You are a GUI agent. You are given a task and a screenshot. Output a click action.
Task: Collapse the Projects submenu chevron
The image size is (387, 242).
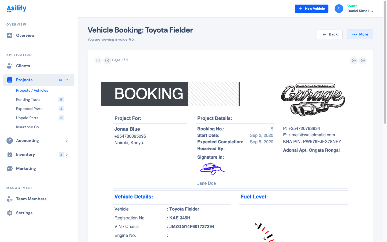click(67, 80)
